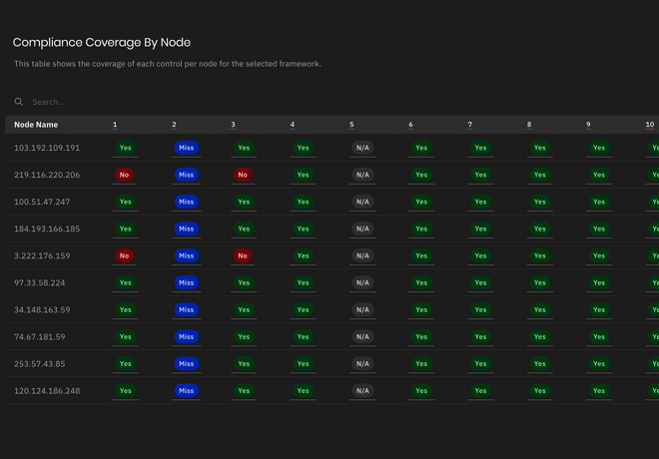This screenshot has width=659, height=459.
Task: Click Yes badge for 103.192.109.191 control 1
Action: point(125,148)
